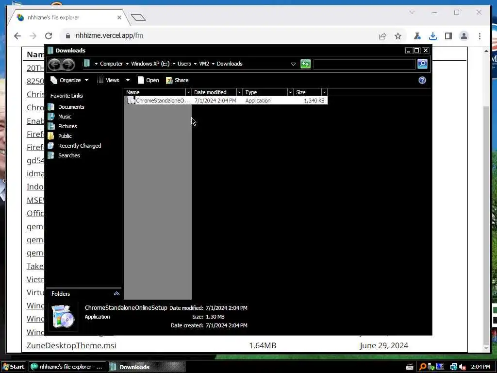Screen dimensions: 497x373
Task: Open Pictures favorite link
Action: (x=67, y=126)
